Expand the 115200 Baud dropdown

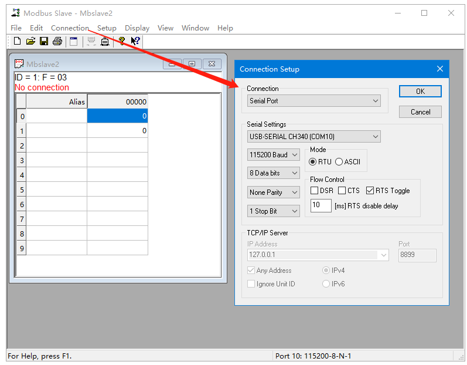pyautogui.click(x=274, y=155)
